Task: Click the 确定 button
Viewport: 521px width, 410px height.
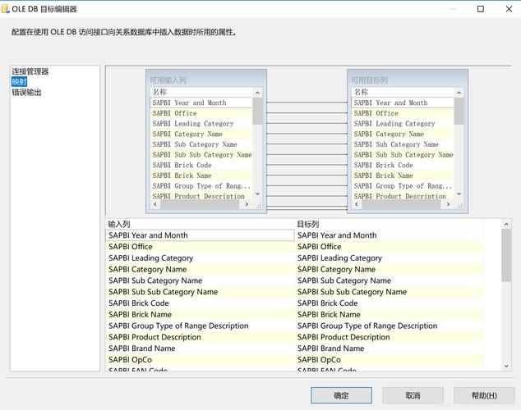Action: [x=341, y=395]
